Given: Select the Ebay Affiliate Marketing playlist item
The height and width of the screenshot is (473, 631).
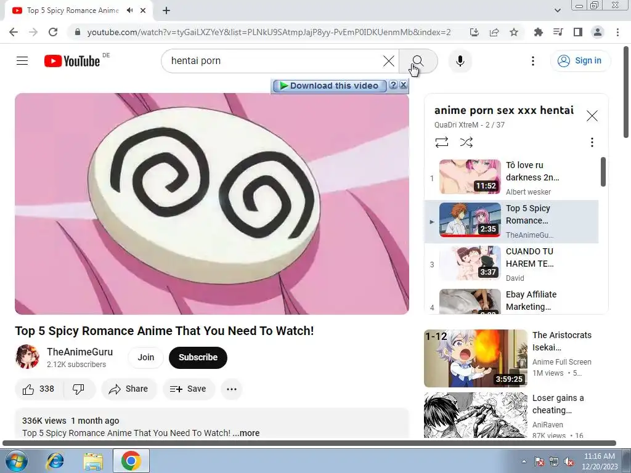Looking at the screenshot, I should pos(511,301).
